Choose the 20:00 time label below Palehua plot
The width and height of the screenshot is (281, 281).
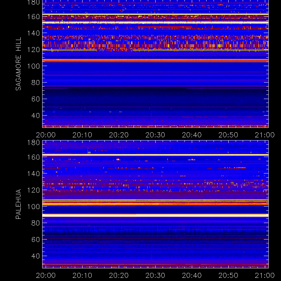[46, 275]
